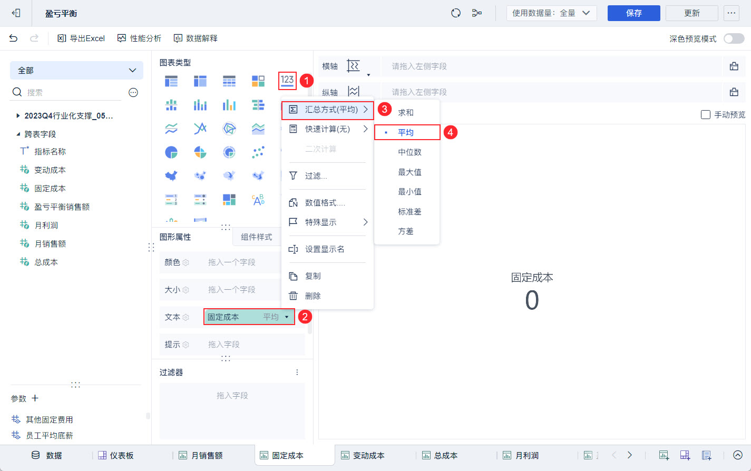The width and height of the screenshot is (751, 471).
Task: Select the detail table chart type icon
Action: (229, 81)
